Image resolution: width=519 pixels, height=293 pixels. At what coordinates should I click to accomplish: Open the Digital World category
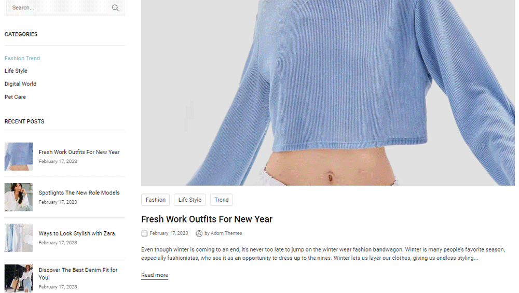tap(21, 84)
